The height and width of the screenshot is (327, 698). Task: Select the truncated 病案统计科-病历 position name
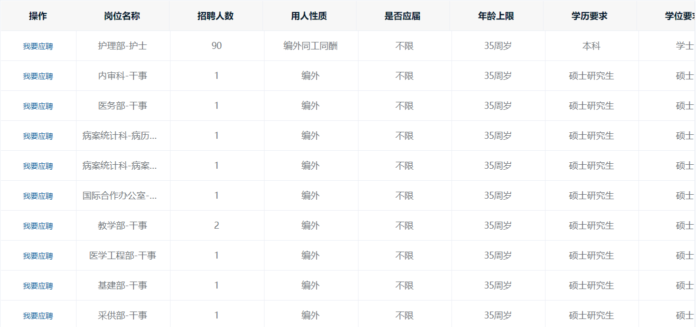120,136
